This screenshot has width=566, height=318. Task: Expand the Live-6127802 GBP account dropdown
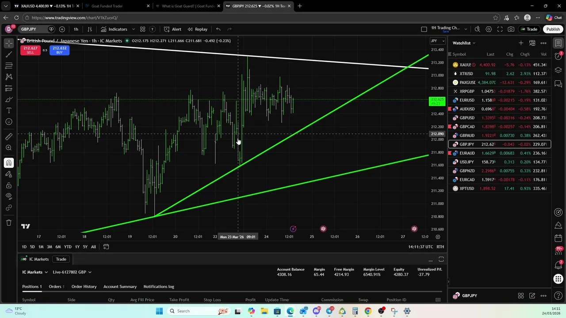point(72,272)
